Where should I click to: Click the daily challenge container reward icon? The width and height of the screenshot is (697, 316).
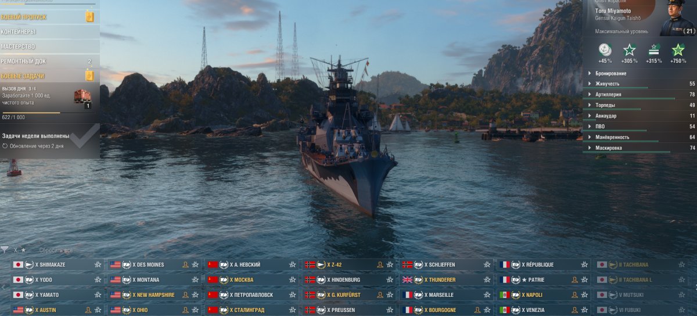tap(83, 97)
